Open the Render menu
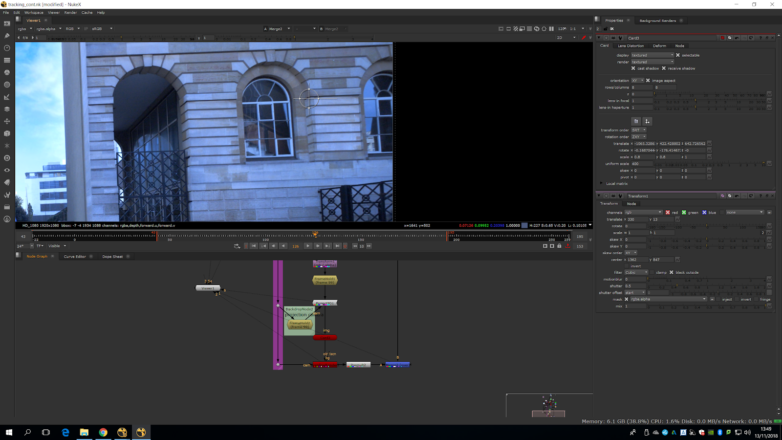 click(x=70, y=13)
